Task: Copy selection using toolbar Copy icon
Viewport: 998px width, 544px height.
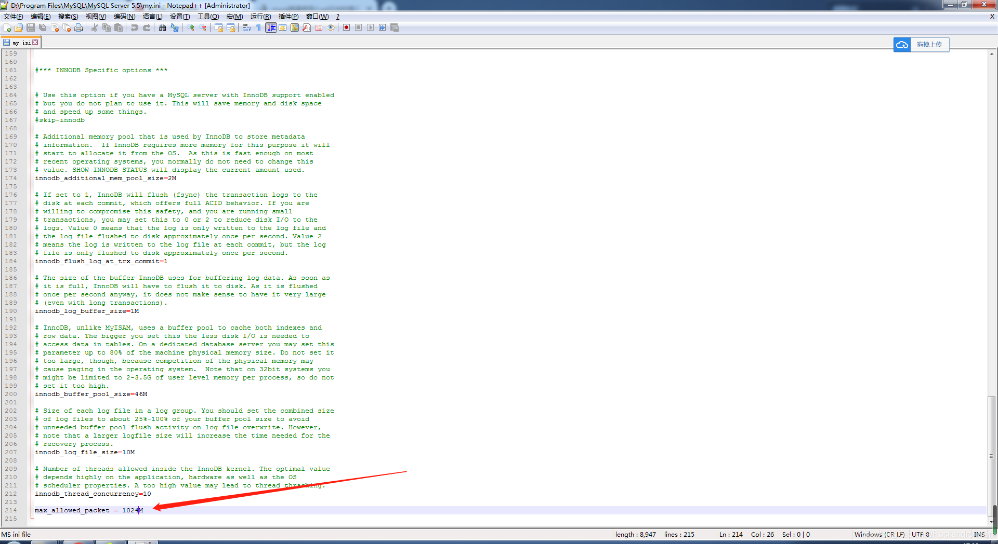Action: 107,28
